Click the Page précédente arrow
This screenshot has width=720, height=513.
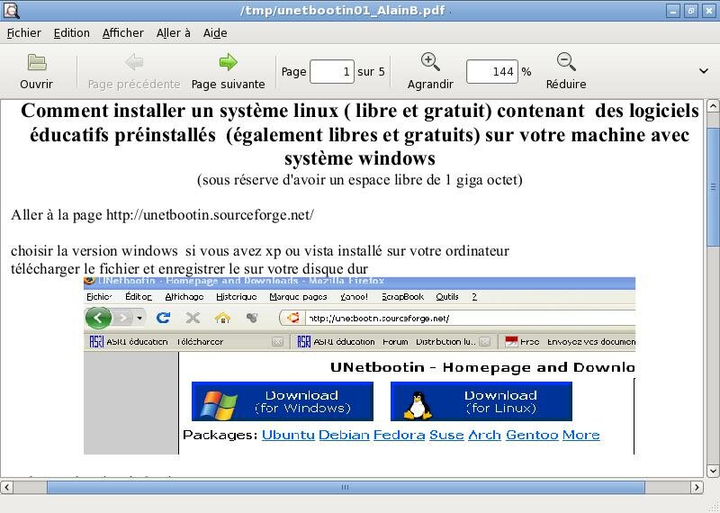[x=134, y=62]
